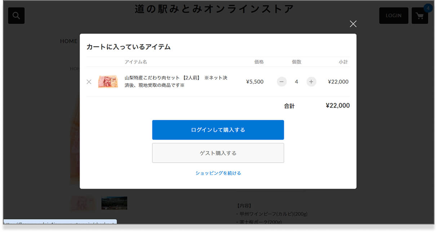Screen dimensions: 437x232
Task: Click the plus icon to increase quantity
Action: pos(311,82)
